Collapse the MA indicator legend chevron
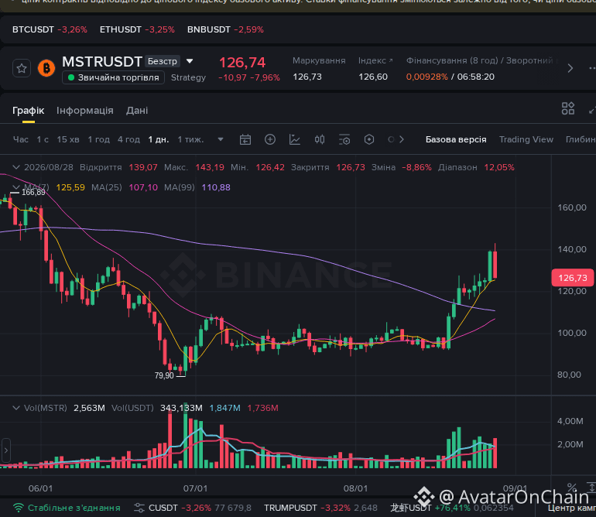This screenshot has height=517, width=596. [16, 187]
